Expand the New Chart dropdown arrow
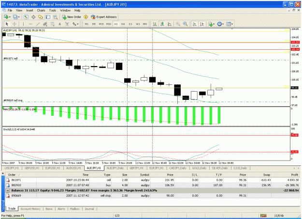 click(x=10, y=17)
